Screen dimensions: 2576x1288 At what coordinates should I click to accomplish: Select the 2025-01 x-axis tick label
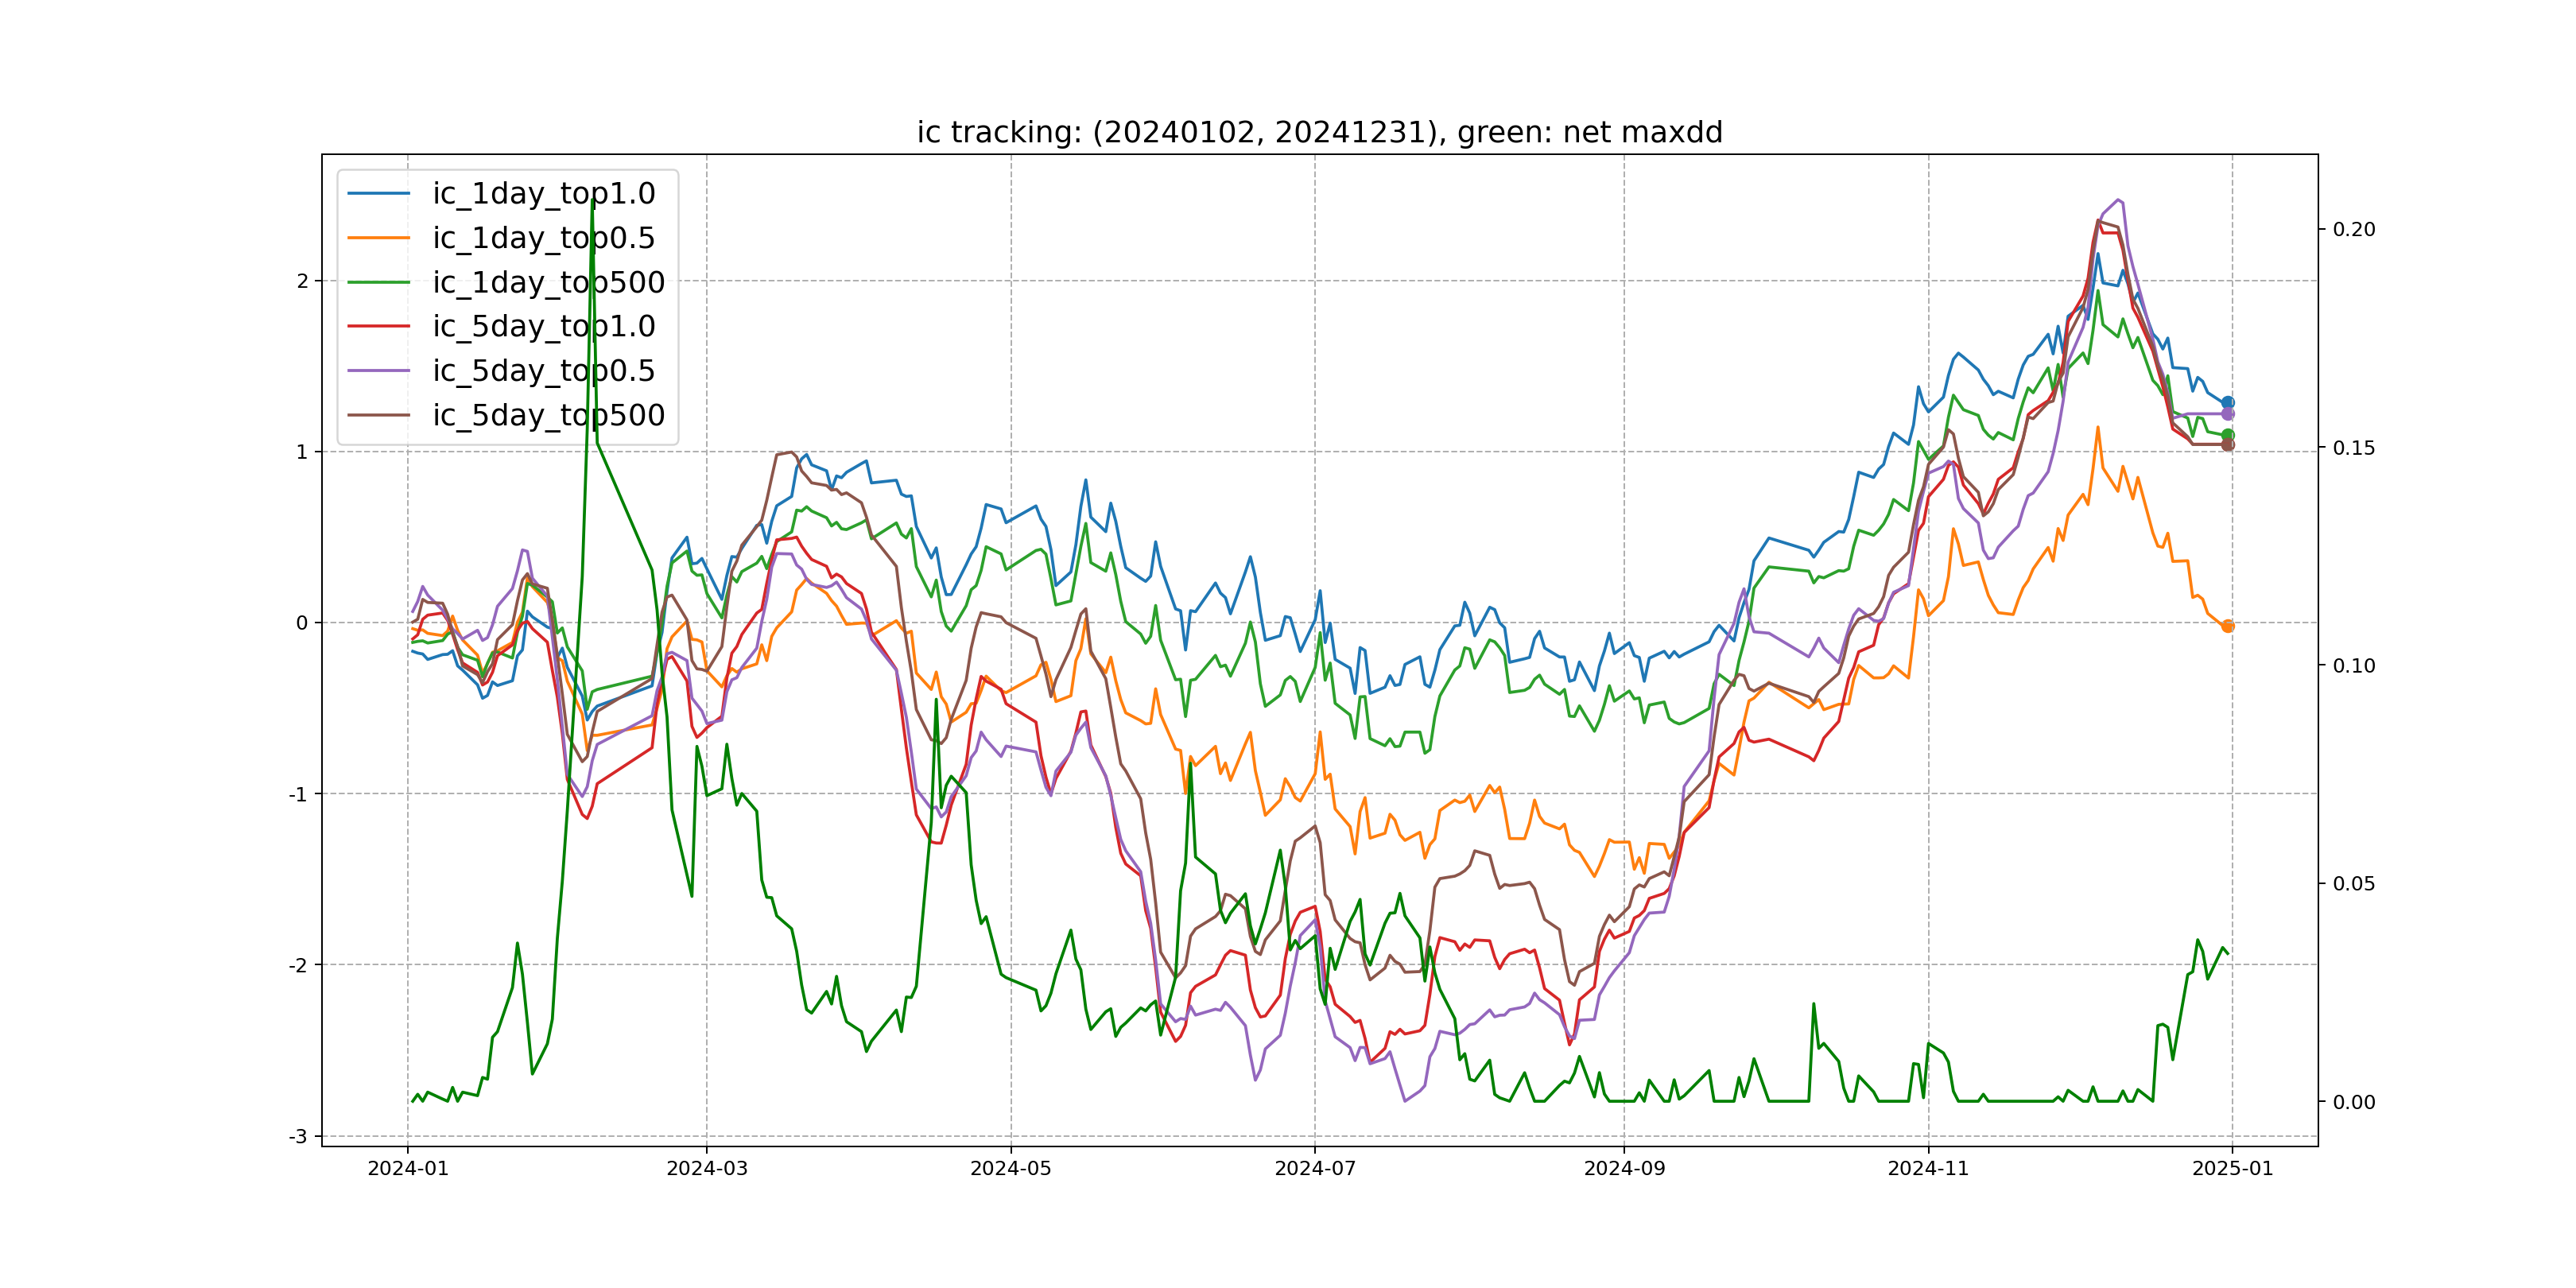(2232, 1169)
